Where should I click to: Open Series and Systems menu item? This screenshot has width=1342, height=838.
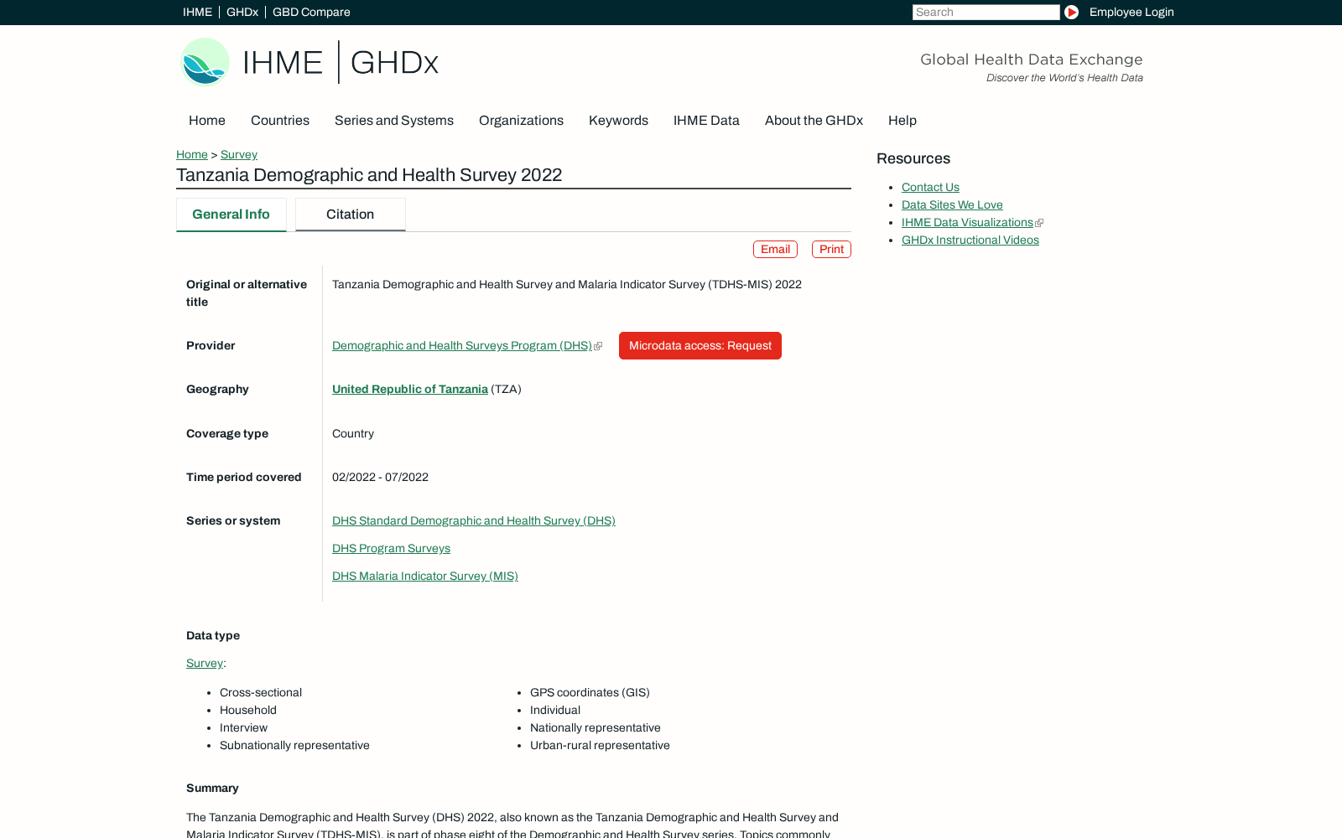pos(394,120)
